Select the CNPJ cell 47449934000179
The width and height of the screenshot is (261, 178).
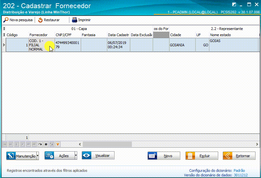pyautogui.click(x=68, y=45)
